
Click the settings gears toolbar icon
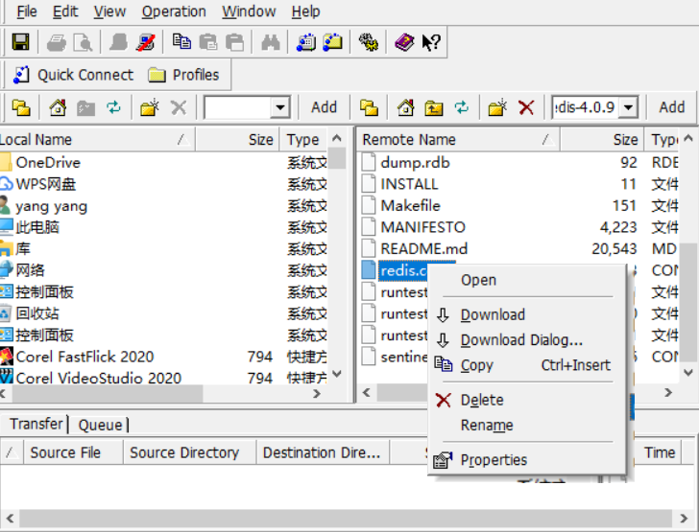(369, 43)
